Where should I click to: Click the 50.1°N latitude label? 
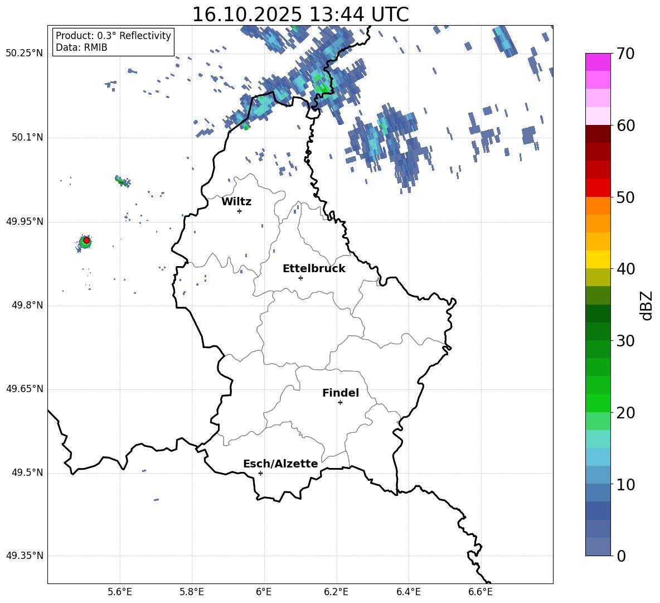[27, 137]
